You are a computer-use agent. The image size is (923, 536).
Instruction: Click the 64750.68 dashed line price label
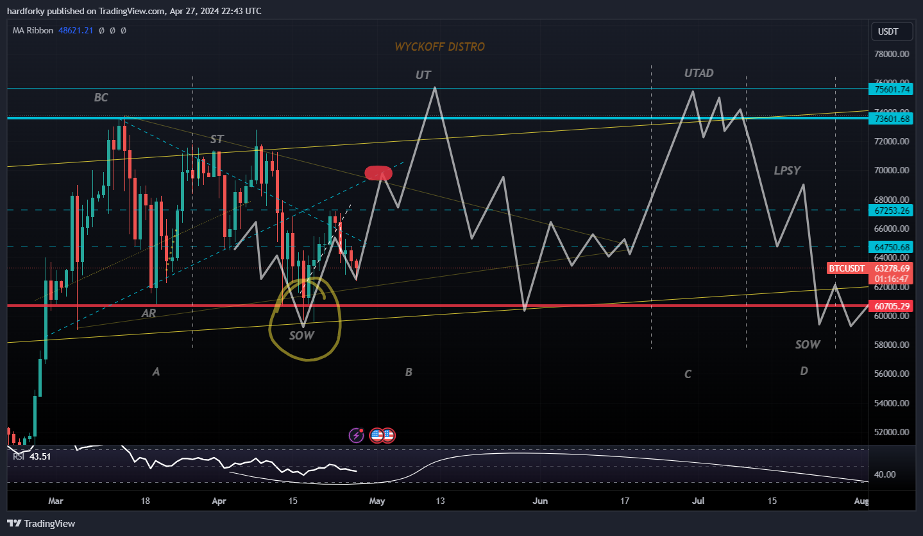(891, 246)
